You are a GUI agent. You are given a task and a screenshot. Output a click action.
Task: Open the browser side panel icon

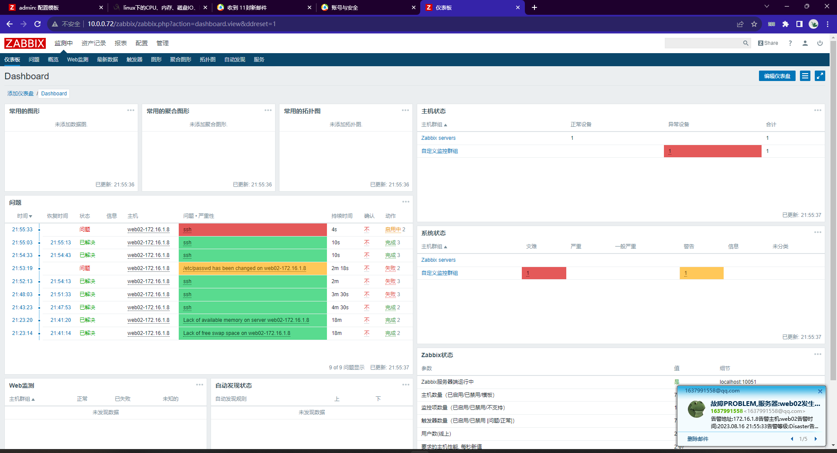click(x=800, y=24)
